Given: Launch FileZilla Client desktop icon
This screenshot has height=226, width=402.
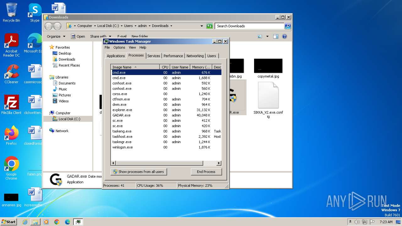Looking at the screenshot, I should [x=11, y=105].
